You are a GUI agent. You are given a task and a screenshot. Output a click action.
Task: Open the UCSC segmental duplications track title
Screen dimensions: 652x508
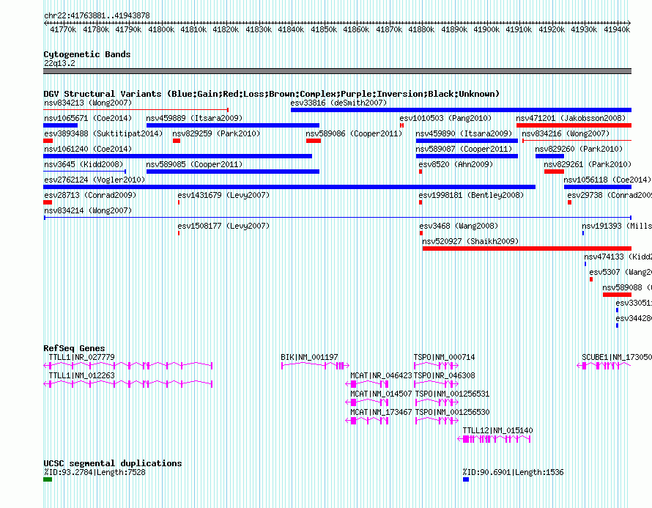click(x=112, y=463)
